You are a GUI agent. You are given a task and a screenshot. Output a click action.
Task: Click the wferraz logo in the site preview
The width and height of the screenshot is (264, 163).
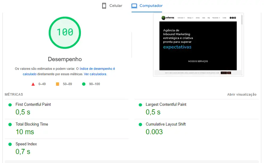click(x=168, y=18)
